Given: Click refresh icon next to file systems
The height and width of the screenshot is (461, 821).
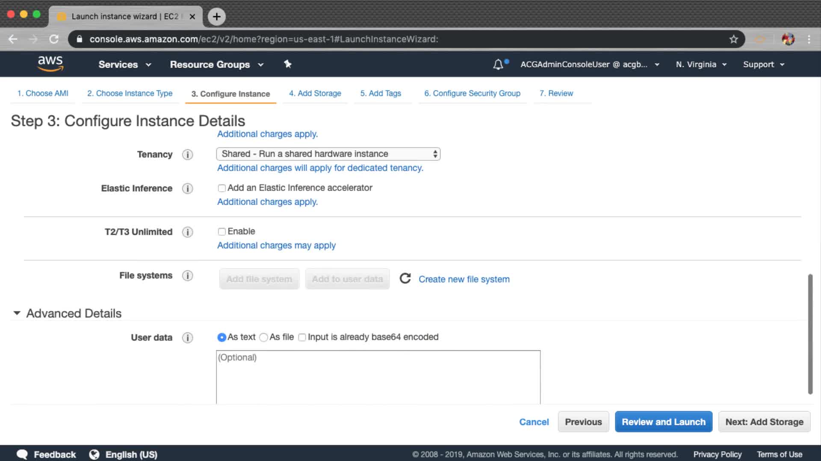Looking at the screenshot, I should pyautogui.click(x=405, y=279).
